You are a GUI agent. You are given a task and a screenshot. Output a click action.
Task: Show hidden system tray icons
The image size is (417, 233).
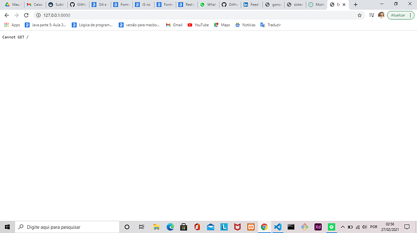343,227
